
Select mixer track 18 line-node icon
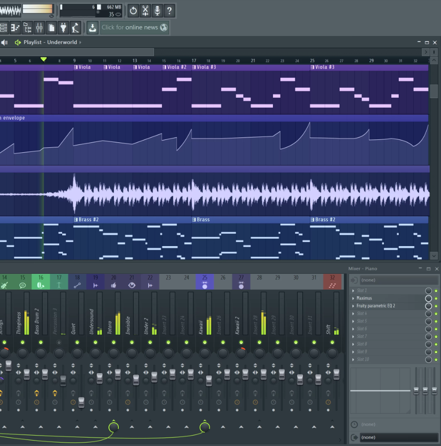(77, 285)
